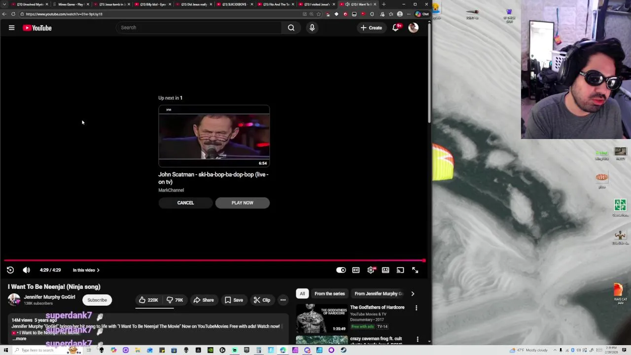Image resolution: width=631 pixels, height=355 pixels.
Task: Seek on the red video progress bar
Action: (214, 260)
